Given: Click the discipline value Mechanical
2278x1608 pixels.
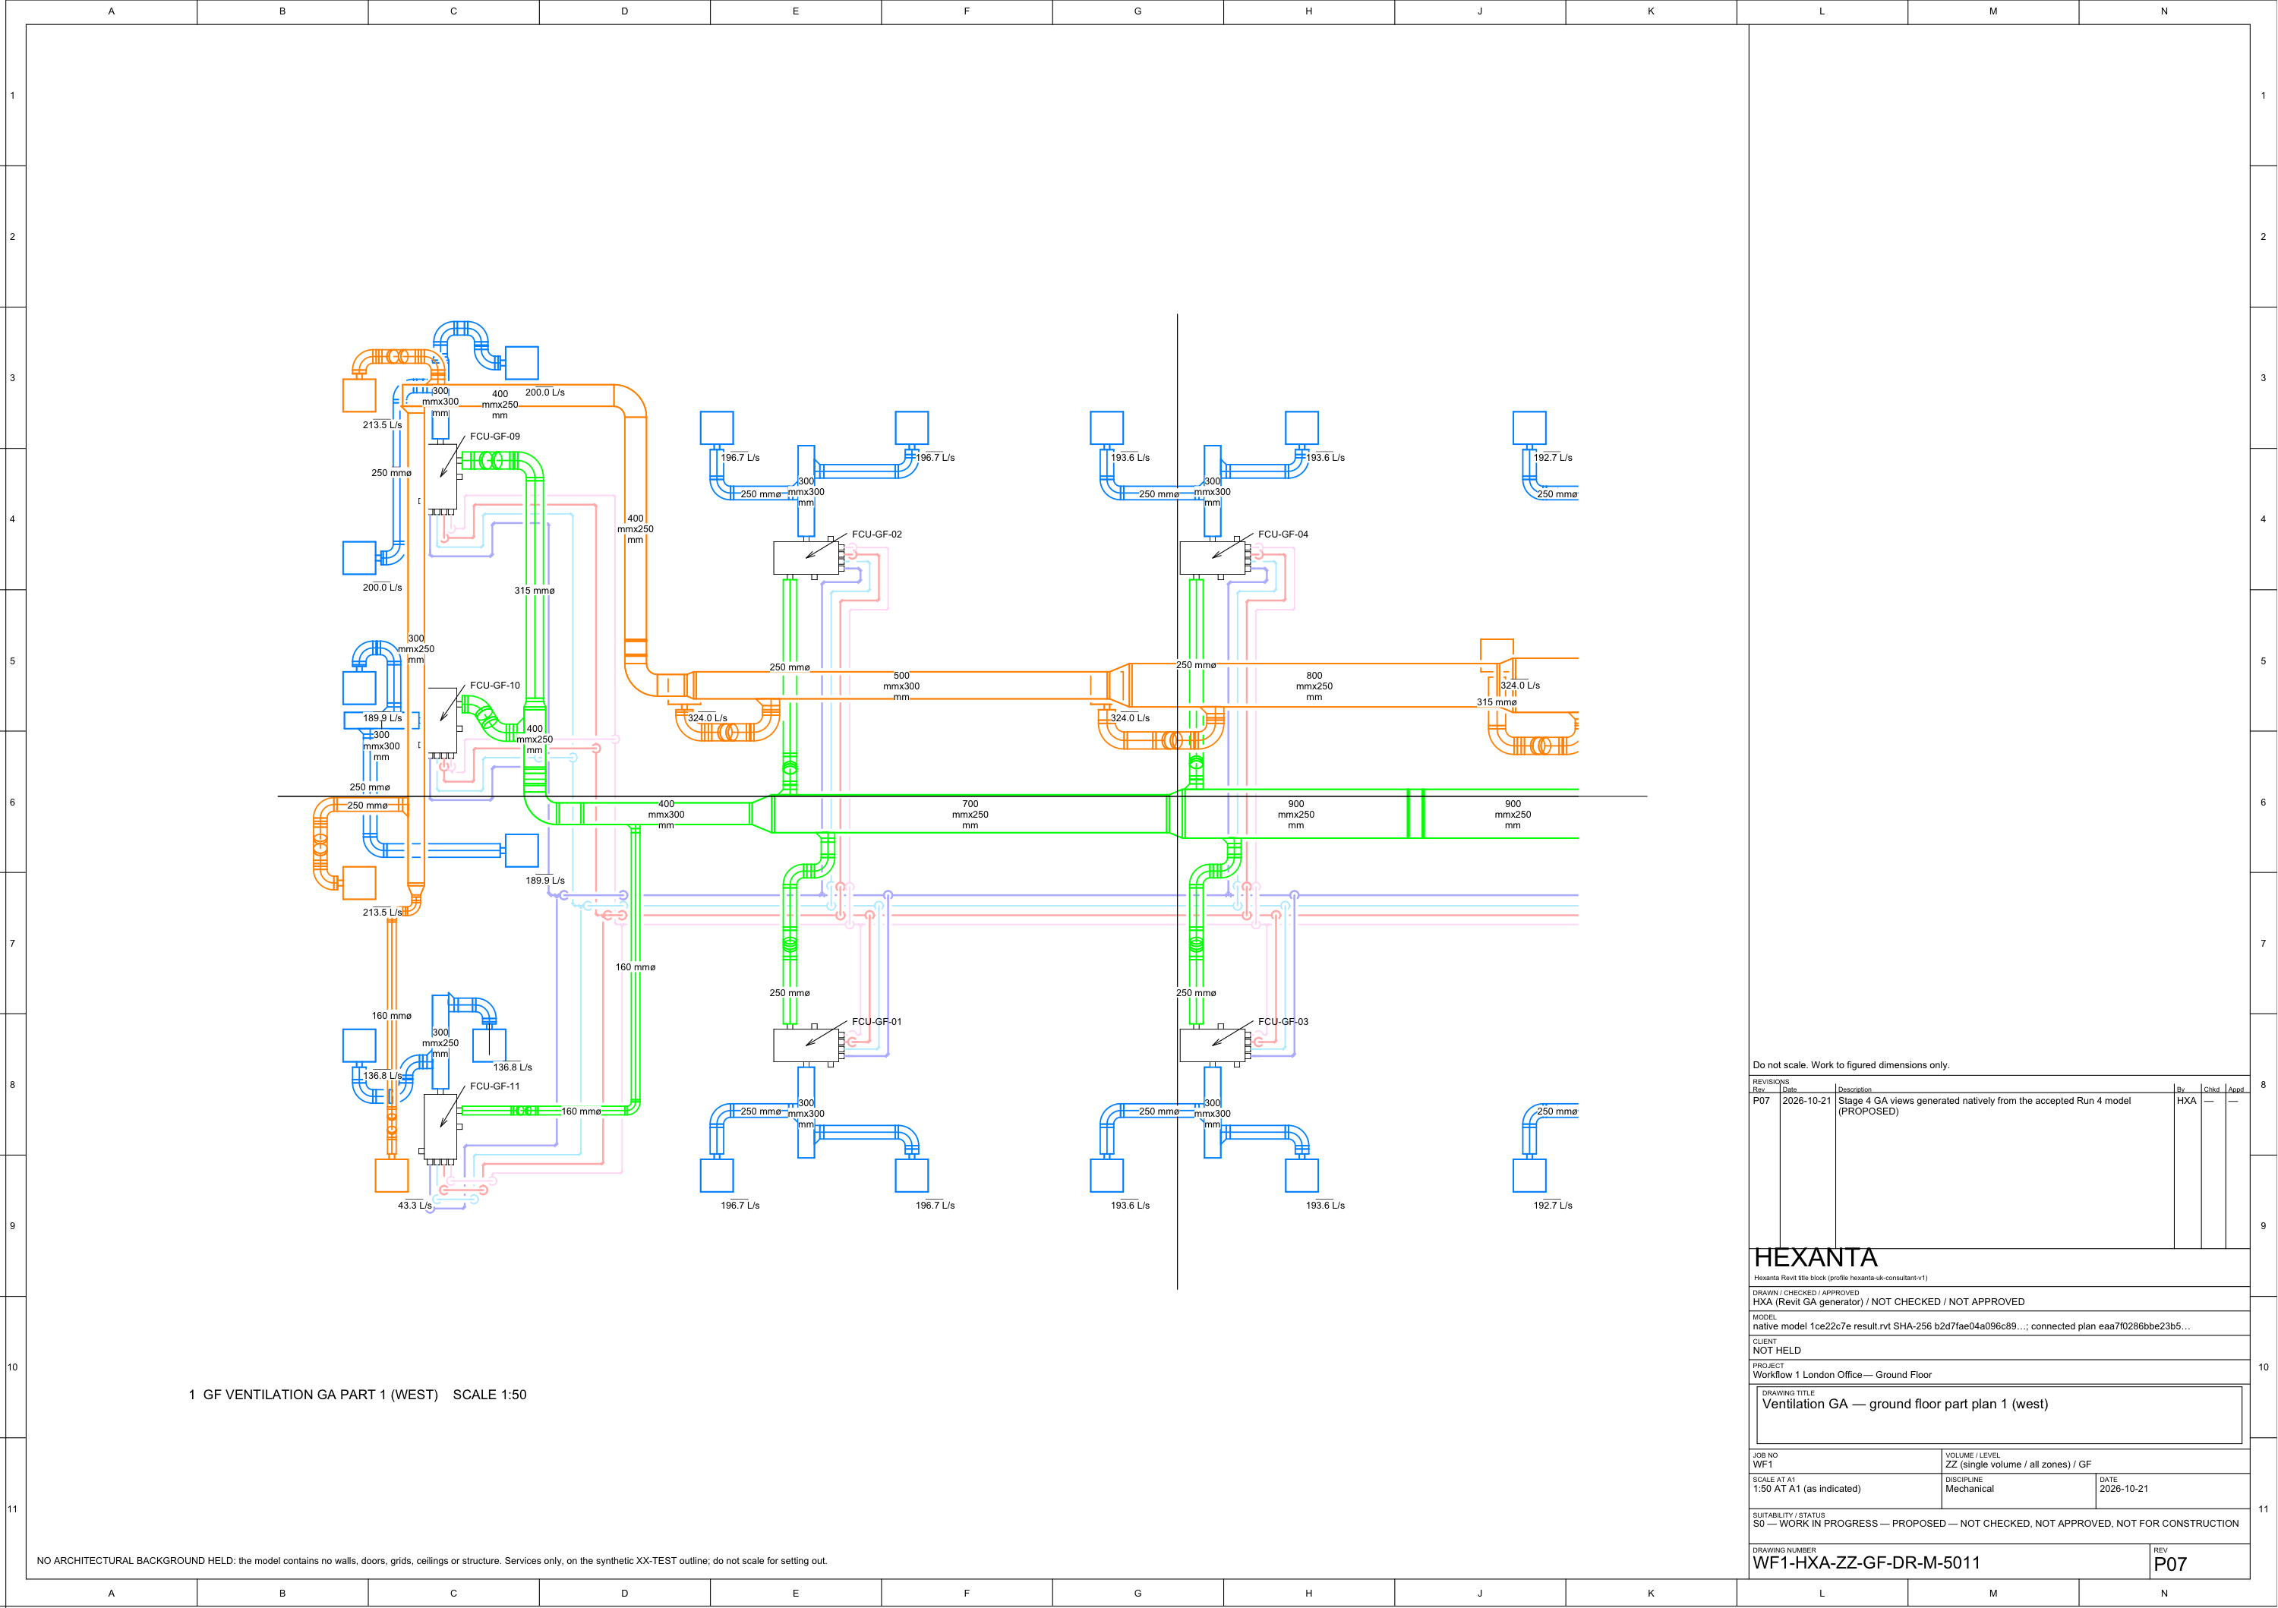Looking at the screenshot, I should (1970, 1489).
